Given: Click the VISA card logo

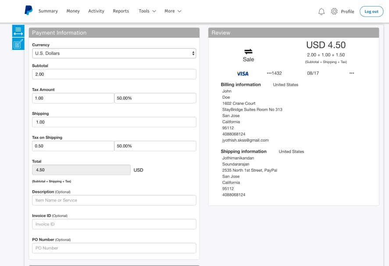Looking at the screenshot, I should 243,73.
